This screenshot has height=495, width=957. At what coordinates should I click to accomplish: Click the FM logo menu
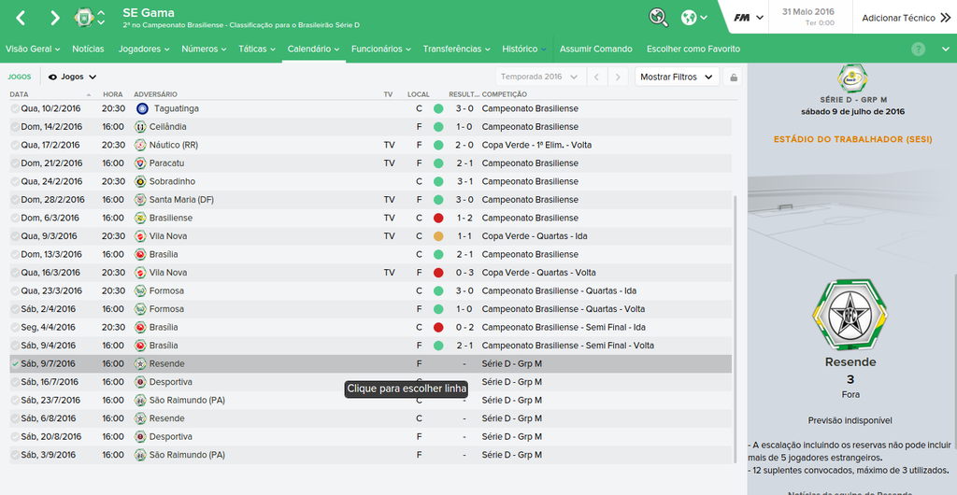click(x=749, y=18)
